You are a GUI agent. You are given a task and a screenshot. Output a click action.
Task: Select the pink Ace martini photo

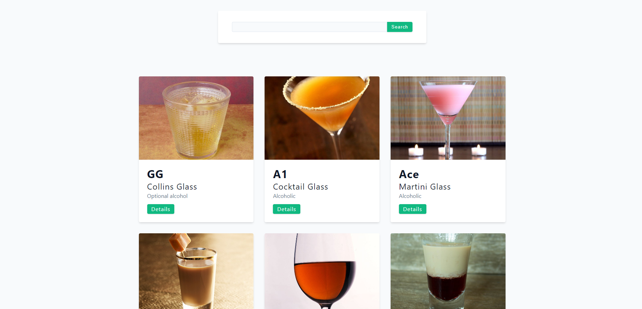pyautogui.click(x=448, y=118)
